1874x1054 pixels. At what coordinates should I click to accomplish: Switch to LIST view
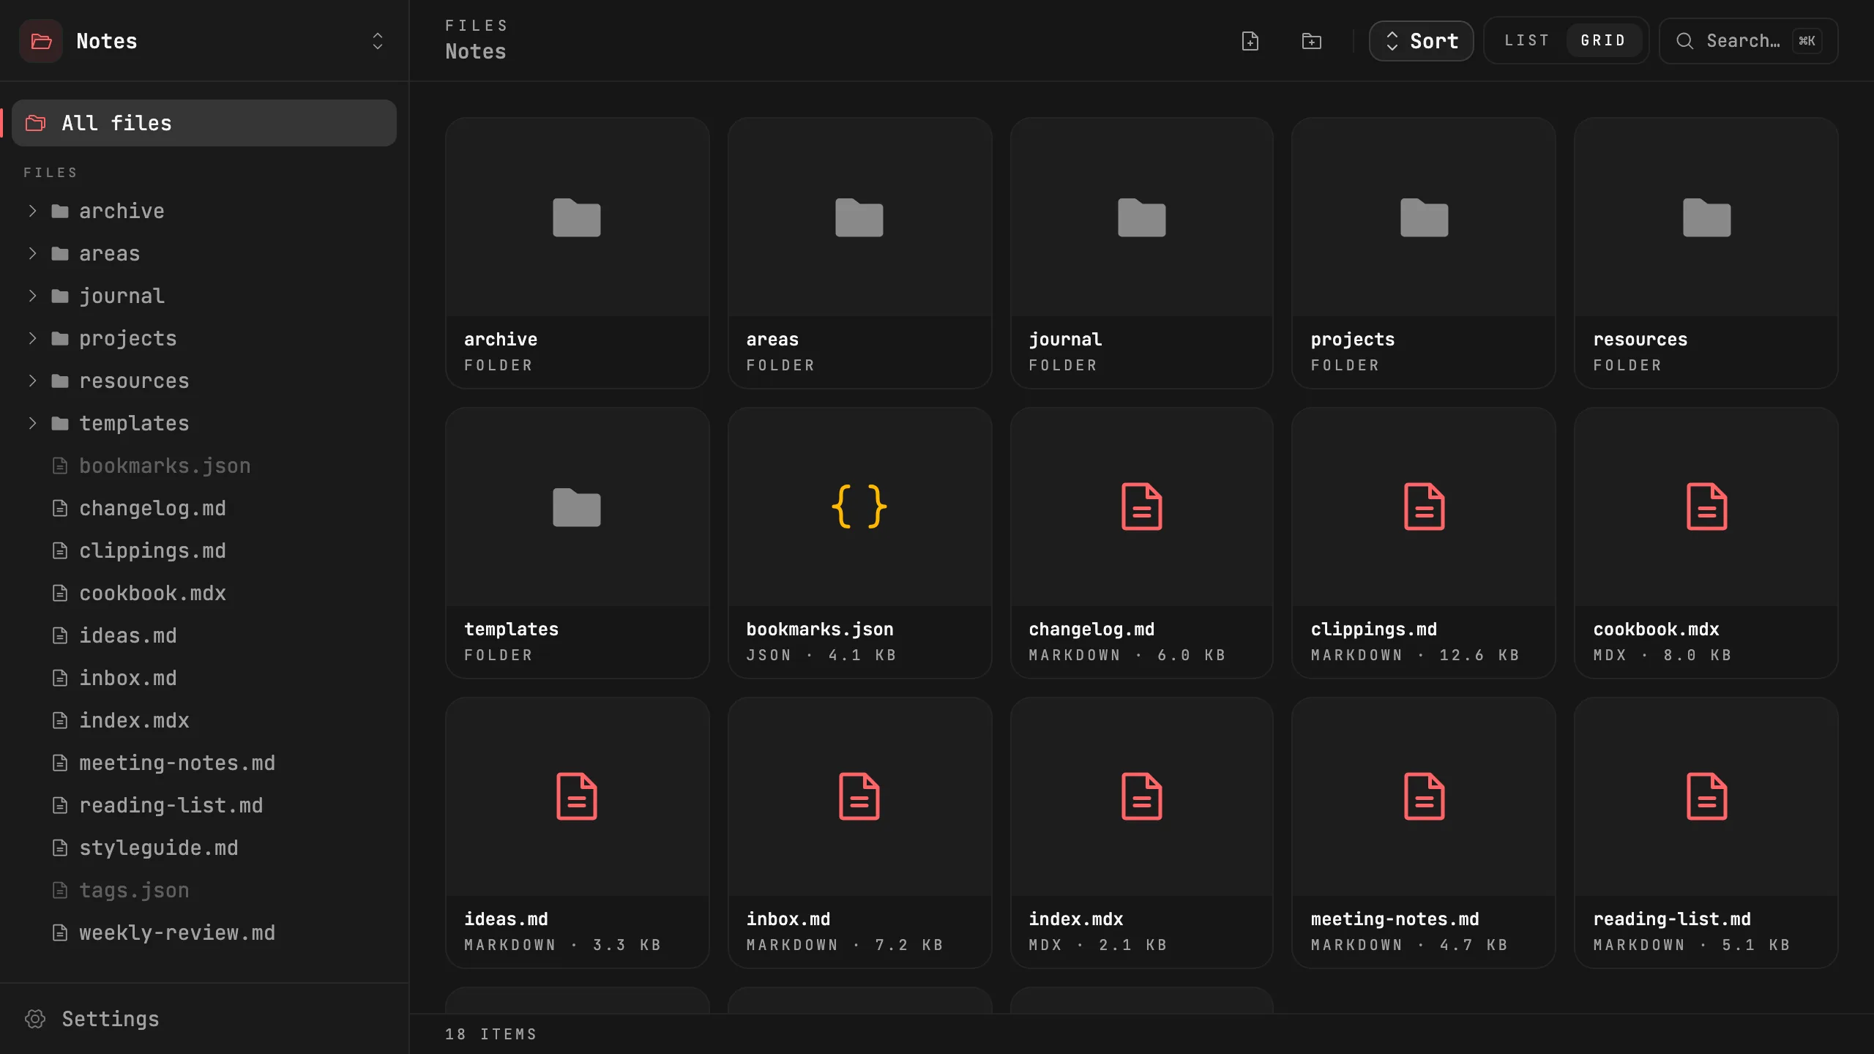[x=1527, y=41]
